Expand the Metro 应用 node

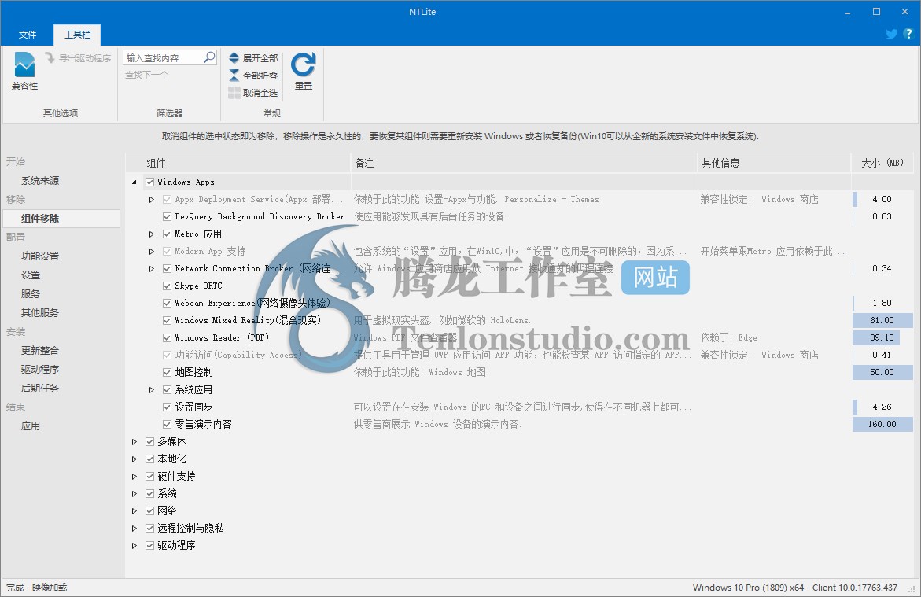coord(152,234)
